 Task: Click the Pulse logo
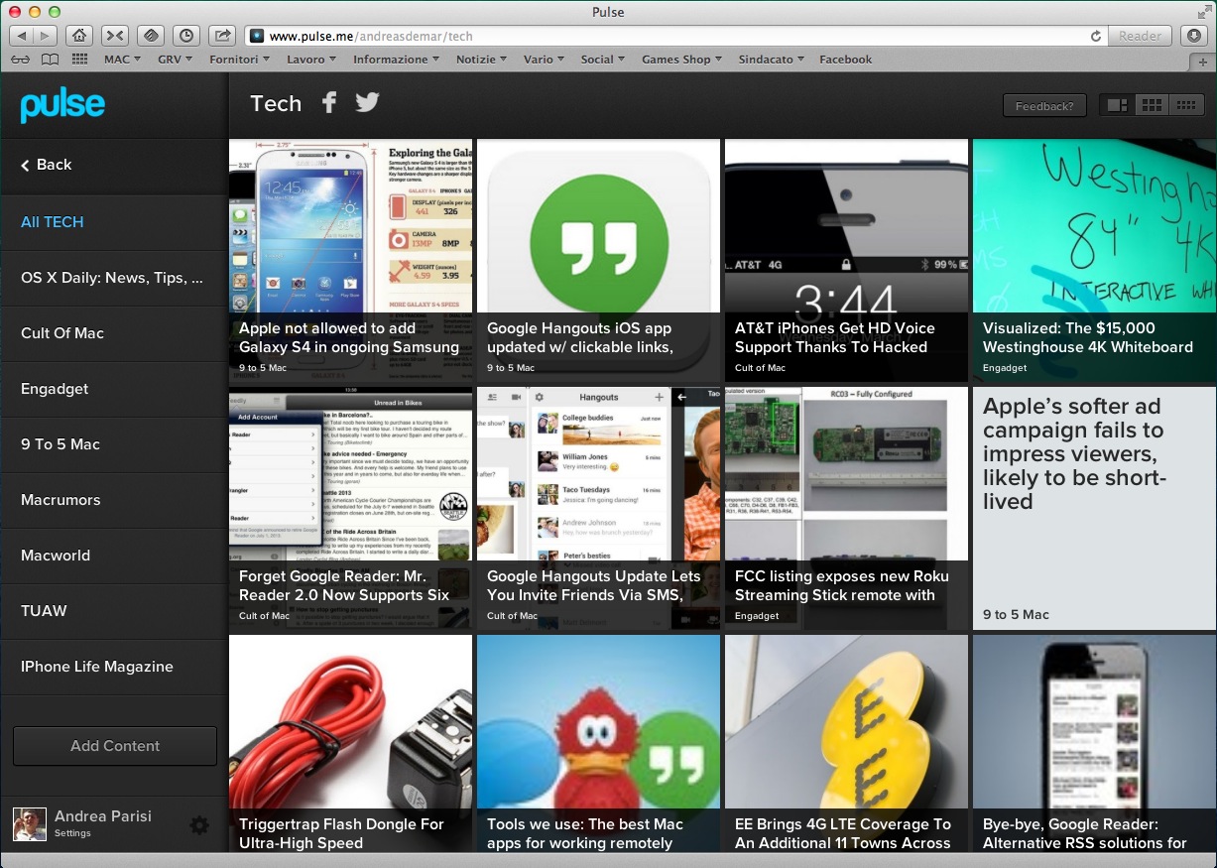pyautogui.click(x=62, y=105)
